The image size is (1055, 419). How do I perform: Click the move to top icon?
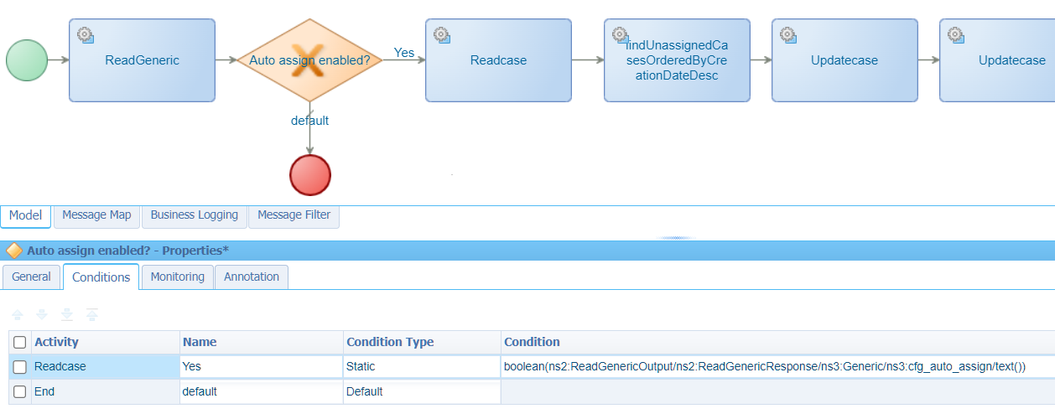pos(92,314)
